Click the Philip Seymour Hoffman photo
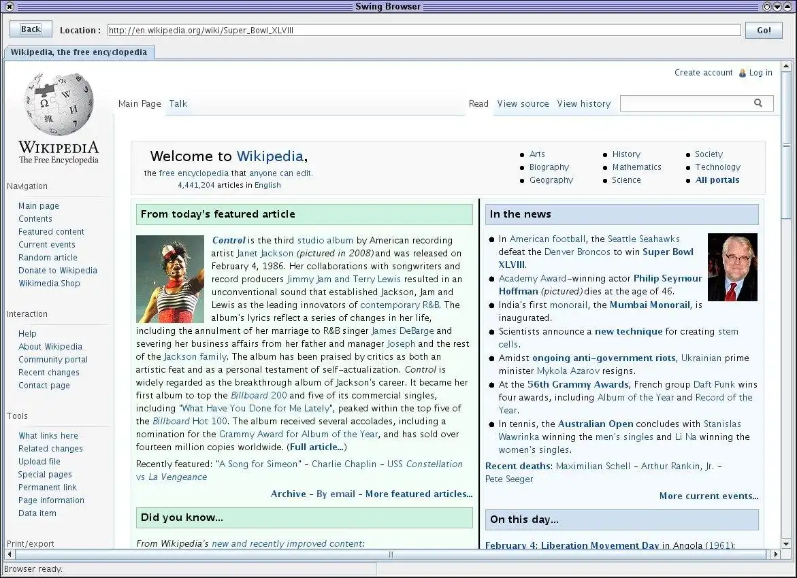Screen dimensions: 797x578 point(732,267)
